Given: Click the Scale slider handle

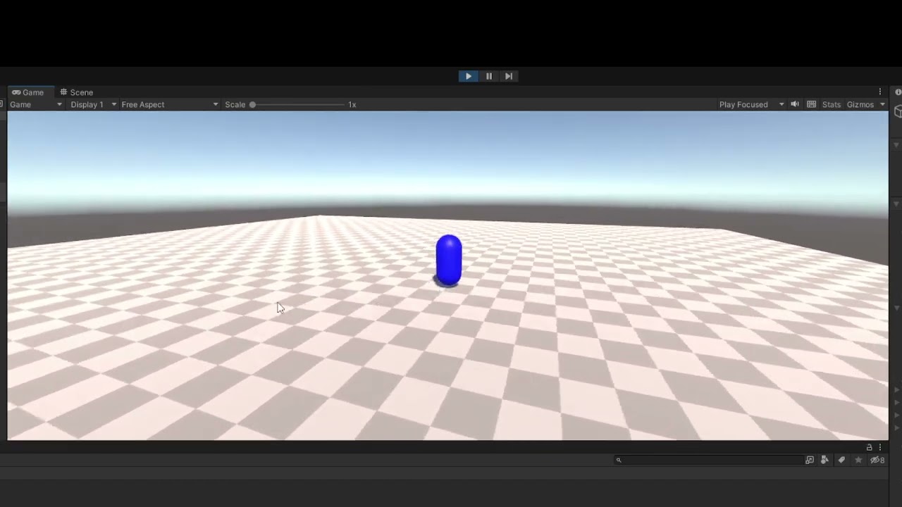Looking at the screenshot, I should tap(252, 105).
